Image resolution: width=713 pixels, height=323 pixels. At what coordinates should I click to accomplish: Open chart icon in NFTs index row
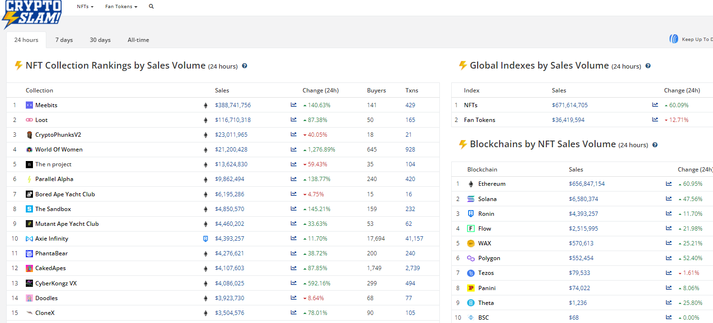click(655, 105)
